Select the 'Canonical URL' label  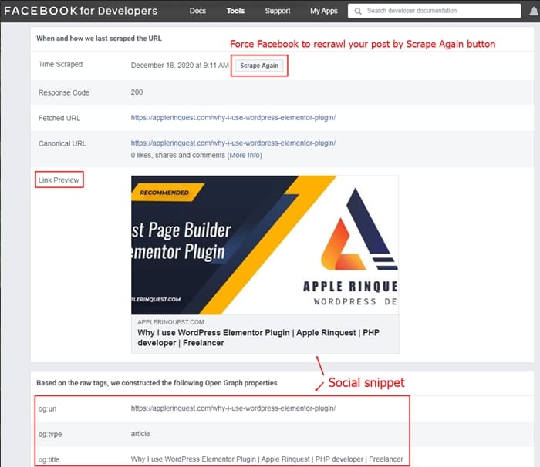click(x=62, y=143)
